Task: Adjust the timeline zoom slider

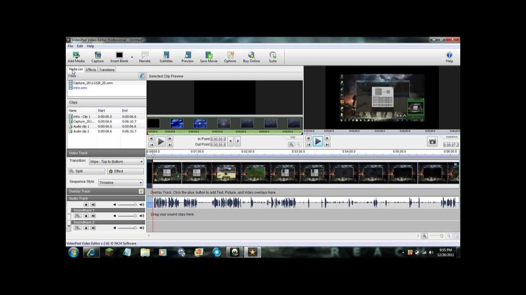Action: [437, 236]
